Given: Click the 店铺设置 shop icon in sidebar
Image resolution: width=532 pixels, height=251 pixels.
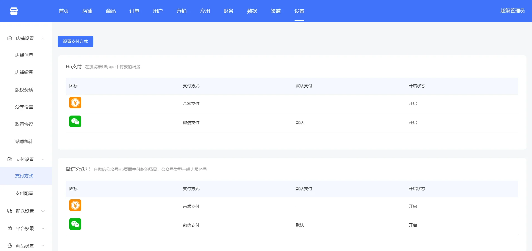Looking at the screenshot, I should tap(10, 38).
